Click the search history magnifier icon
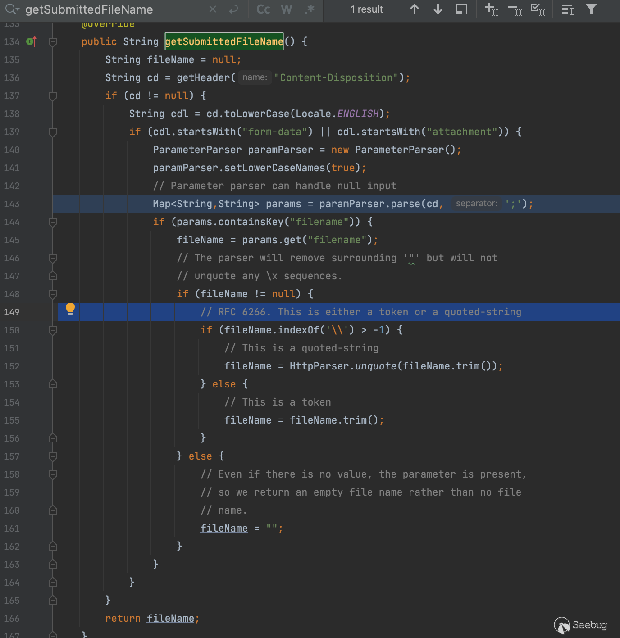The height and width of the screenshot is (638, 620). (12, 9)
